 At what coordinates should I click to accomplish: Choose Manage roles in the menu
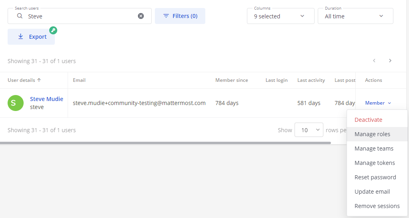point(372,134)
